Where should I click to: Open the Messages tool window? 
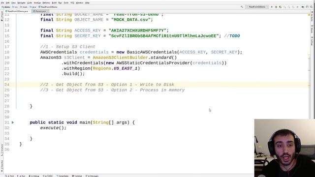tap(92, 176)
